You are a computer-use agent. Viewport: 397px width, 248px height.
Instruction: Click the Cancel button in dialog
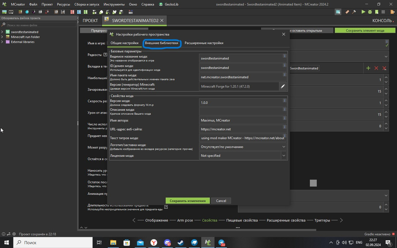[x=221, y=201]
